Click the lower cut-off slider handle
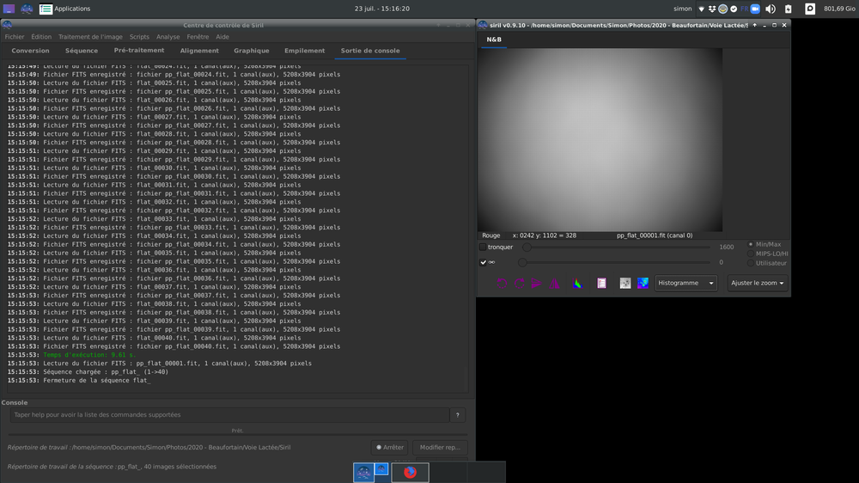The width and height of the screenshot is (859, 483). [522, 263]
